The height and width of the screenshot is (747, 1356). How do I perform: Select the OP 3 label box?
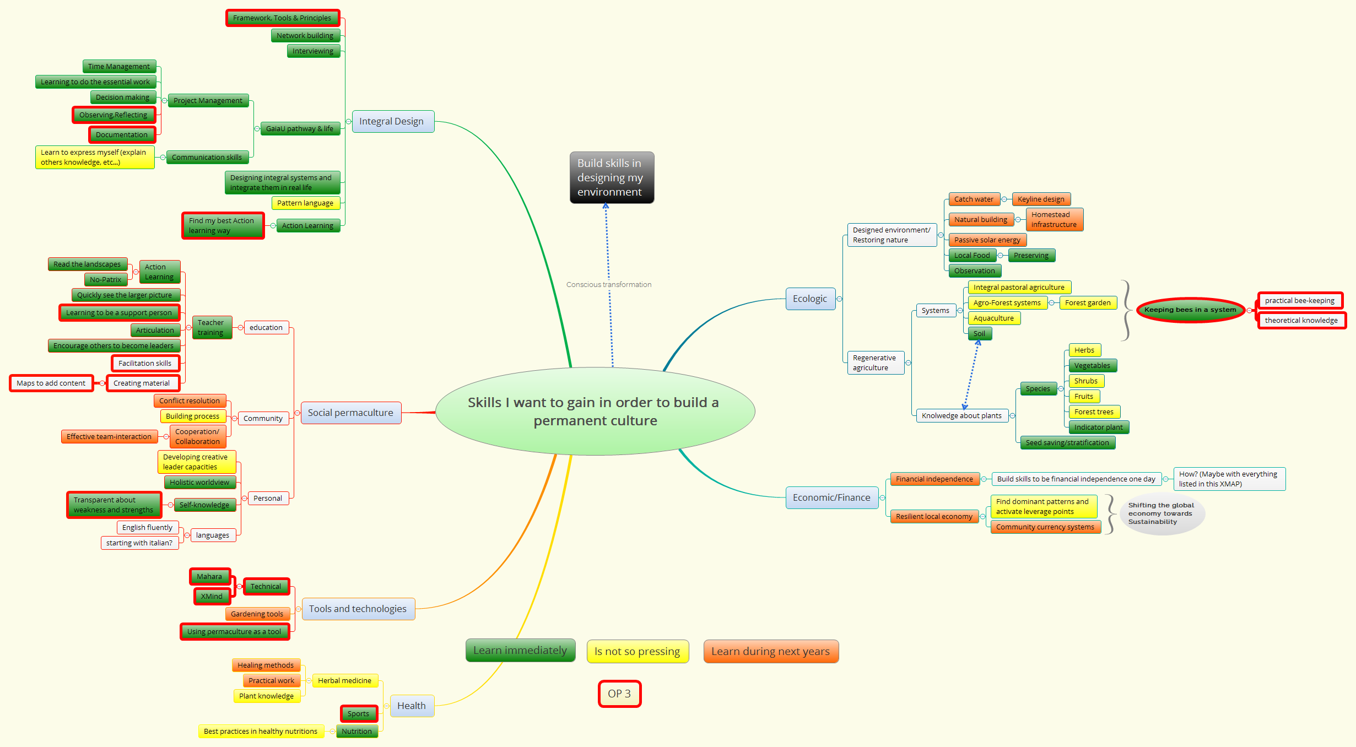[619, 694]
